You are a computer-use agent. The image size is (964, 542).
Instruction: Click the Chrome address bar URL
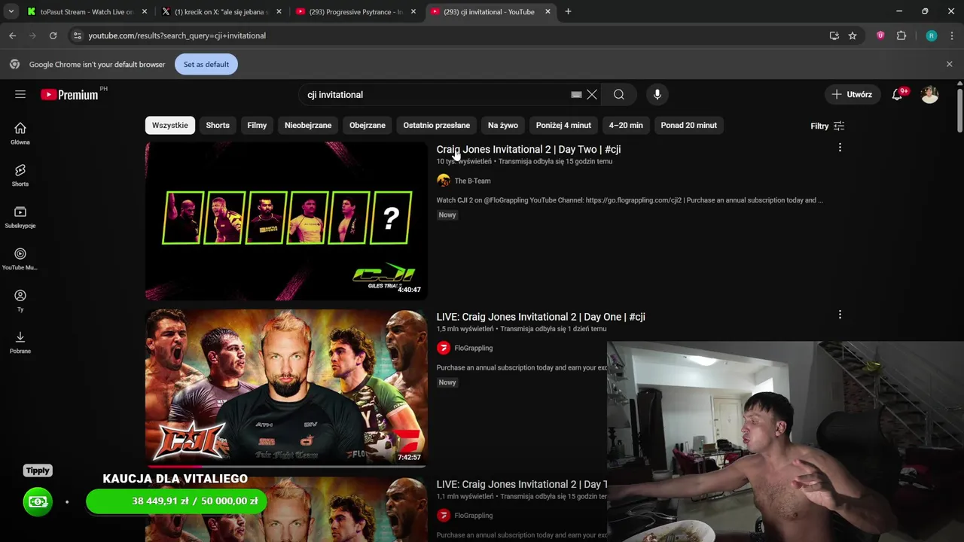pyautogui.click(x=177, y=35)
